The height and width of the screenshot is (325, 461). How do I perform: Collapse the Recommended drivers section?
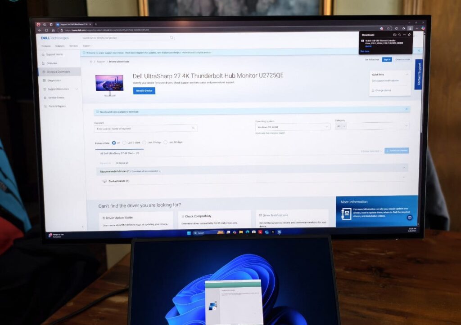(404, 168)
